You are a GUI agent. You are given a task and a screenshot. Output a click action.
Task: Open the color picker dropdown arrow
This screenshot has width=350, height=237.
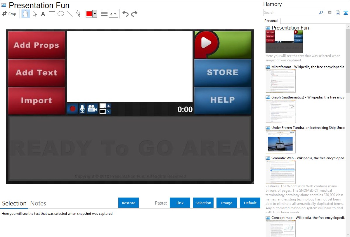coord(95,14)
